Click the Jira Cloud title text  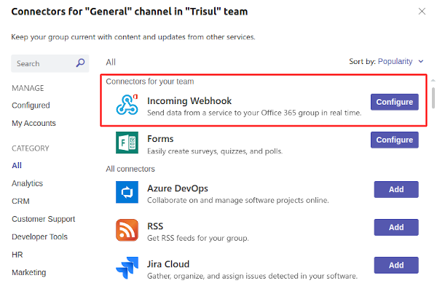(168, 264)
